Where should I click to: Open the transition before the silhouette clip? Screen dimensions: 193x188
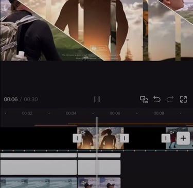(x=77, y=138)
